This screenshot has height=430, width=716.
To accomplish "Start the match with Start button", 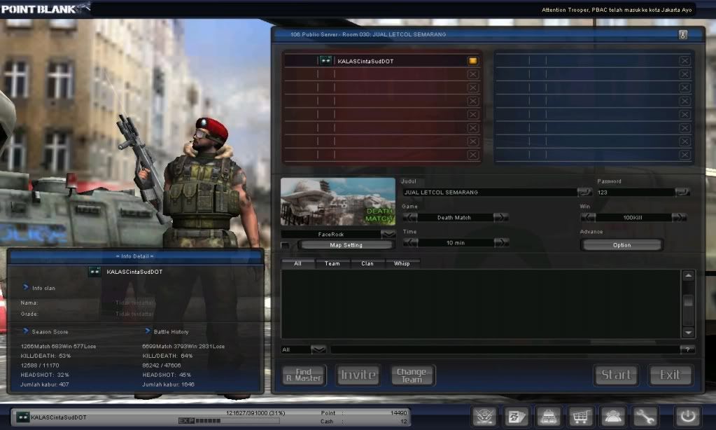I will pyautogui.click(x=616, y=375).
